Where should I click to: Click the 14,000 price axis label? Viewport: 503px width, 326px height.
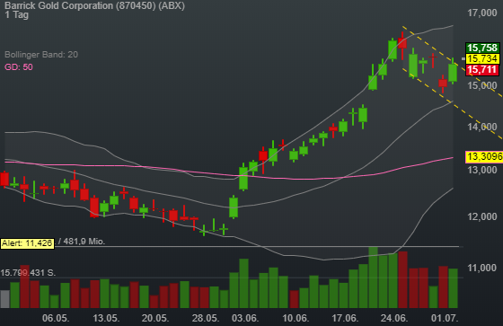point(482,127)
